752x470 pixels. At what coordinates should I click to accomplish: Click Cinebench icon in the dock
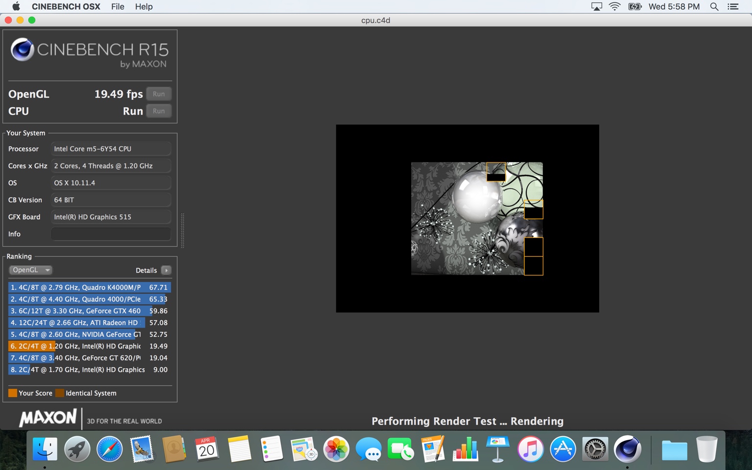point(627,448)
